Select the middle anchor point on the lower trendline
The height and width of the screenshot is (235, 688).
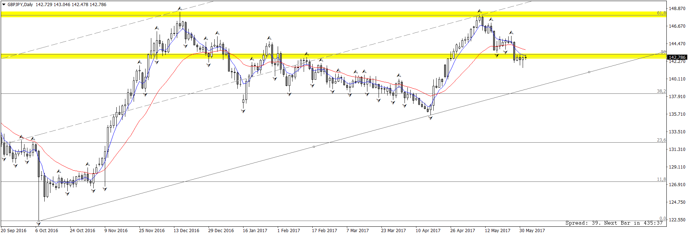click(x=314, y=147)
